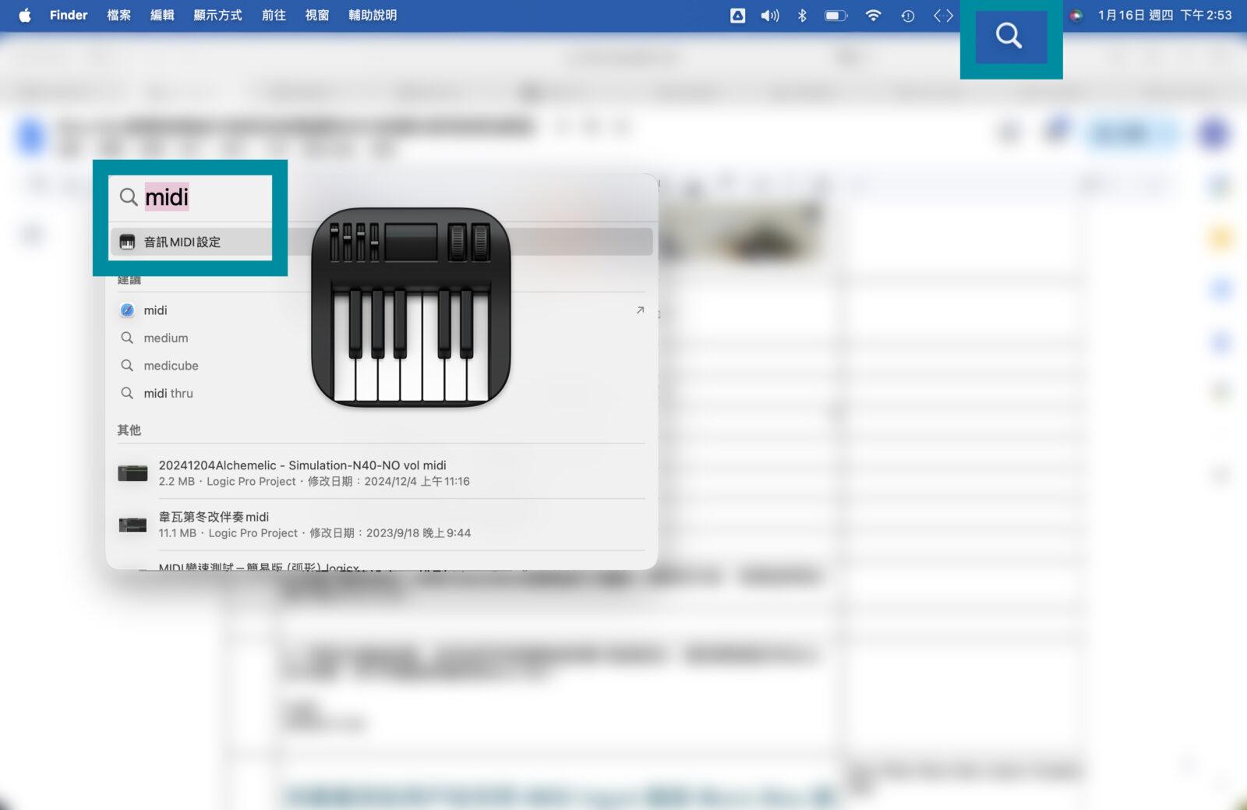Click the large piano keyboard app icon

point(411,306)
